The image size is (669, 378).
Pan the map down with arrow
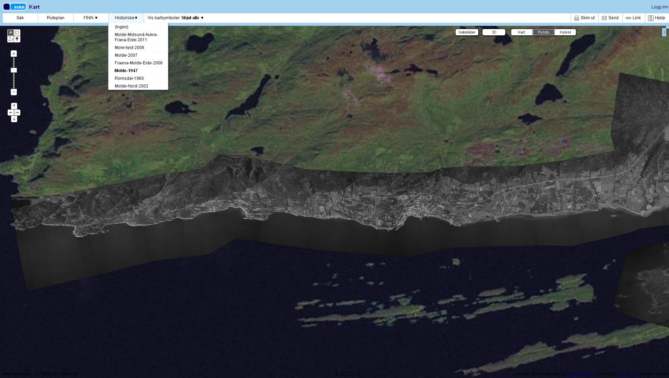(14, 119)
